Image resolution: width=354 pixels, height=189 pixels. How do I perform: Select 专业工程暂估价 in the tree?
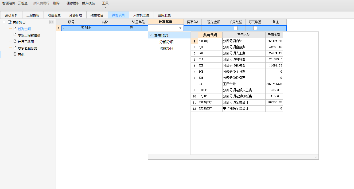(x=29, y=35)
